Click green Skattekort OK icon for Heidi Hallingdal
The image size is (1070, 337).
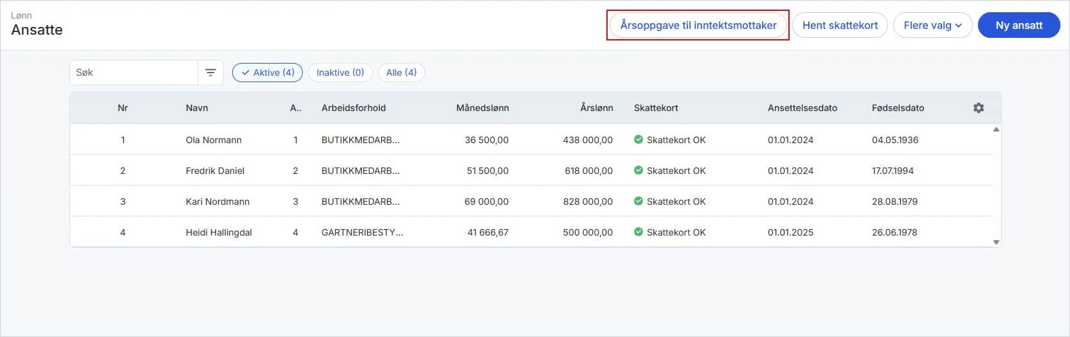coord(639,232)
